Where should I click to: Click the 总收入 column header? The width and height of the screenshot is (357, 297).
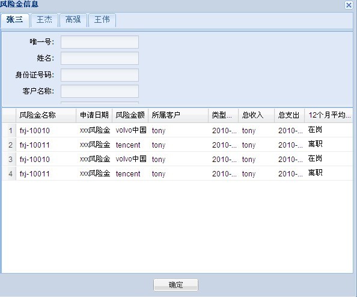pos(256,115)
